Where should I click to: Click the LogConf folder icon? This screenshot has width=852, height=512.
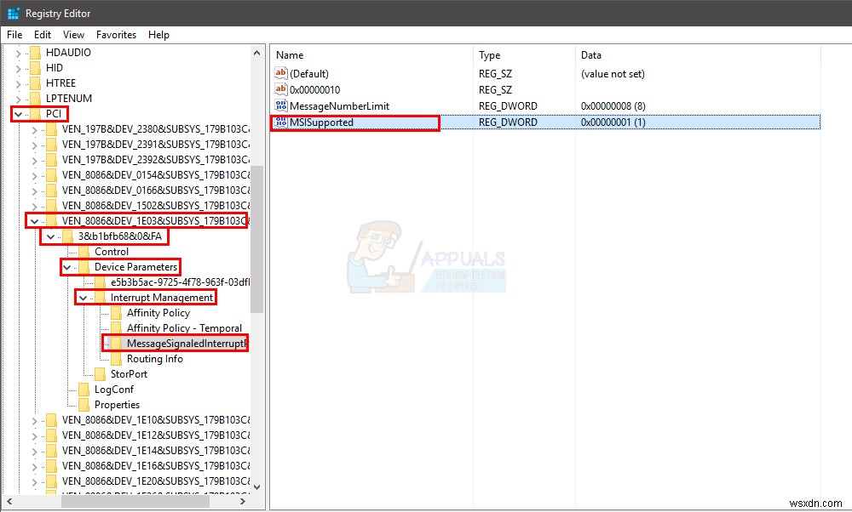click(x=84, y=390)
